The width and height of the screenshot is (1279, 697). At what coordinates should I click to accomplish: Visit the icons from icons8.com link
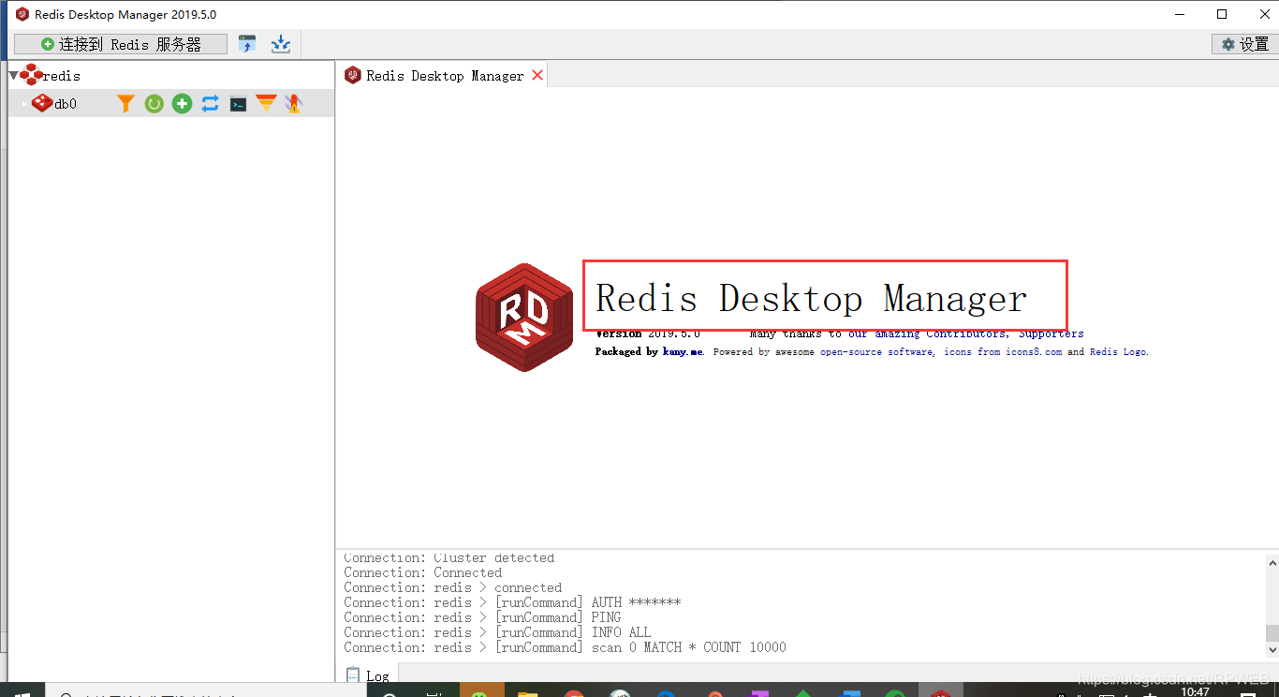coord(1003,352)
